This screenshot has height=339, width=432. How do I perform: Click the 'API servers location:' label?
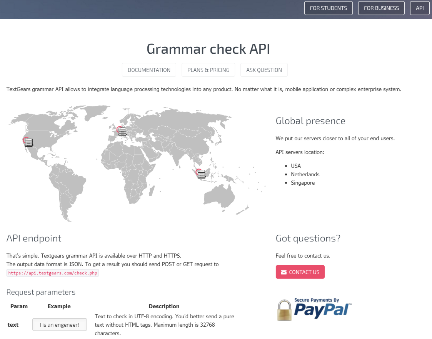click(x=300, y=152)
